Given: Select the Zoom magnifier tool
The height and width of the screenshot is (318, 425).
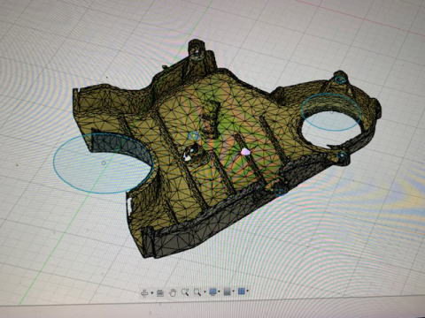Looking at the screenshot, I should (x=185, y=292).
